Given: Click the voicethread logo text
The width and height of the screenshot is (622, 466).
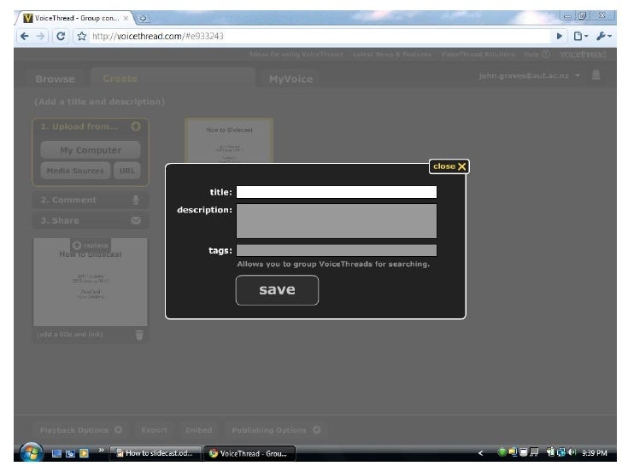Looking at the screenshot, I should pos(583,55).
